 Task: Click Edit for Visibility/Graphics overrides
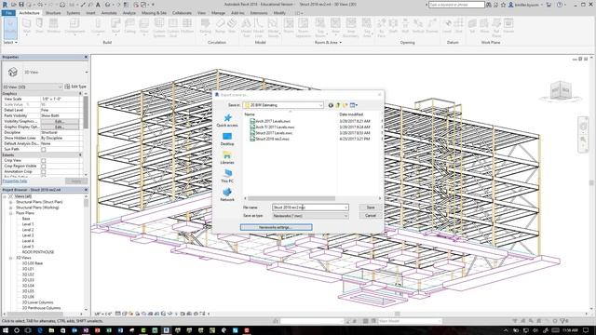coord(60,122)
